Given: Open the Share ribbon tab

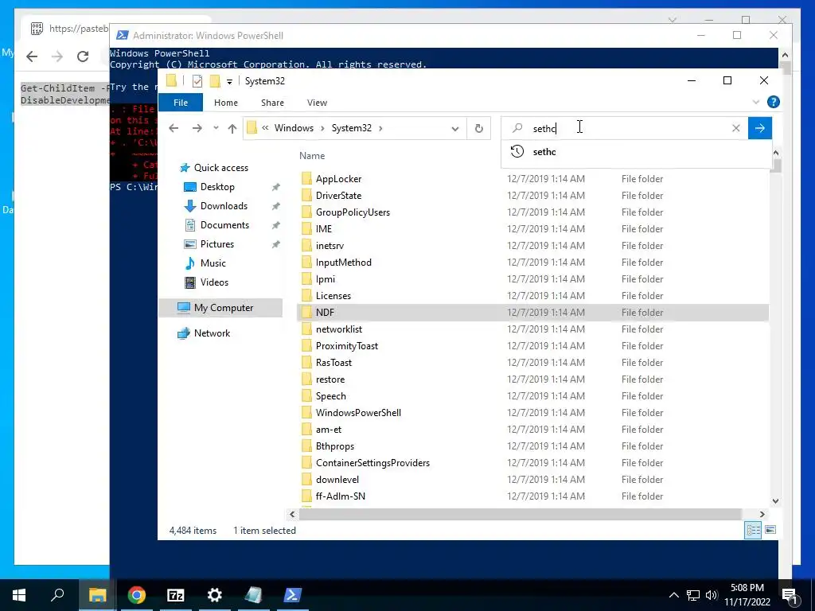Looking at the screenshot, I should point(272,103).
